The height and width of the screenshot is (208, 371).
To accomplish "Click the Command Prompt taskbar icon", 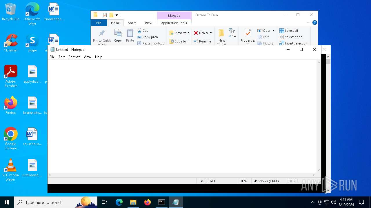I will click(161, 202).
